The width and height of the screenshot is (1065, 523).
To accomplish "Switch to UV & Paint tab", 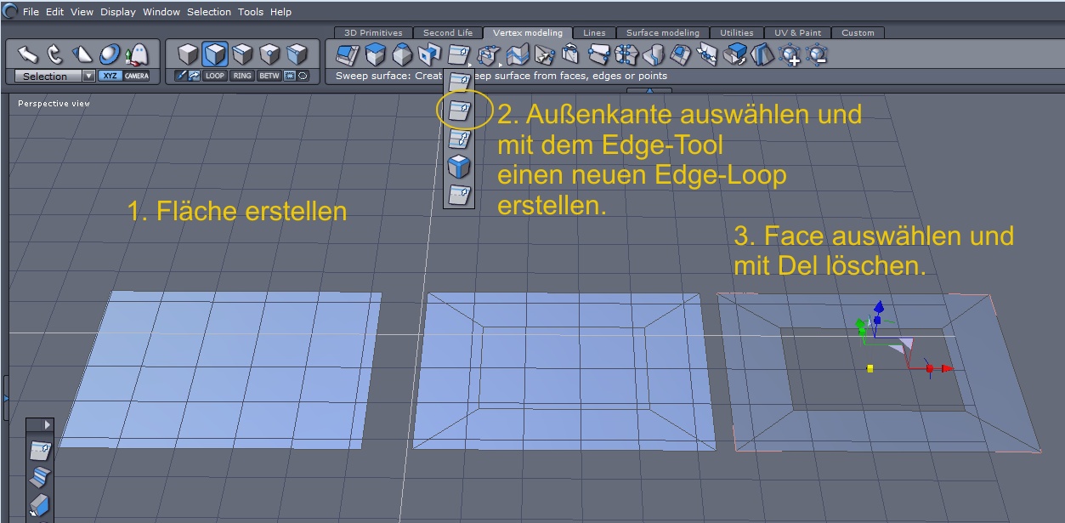I will tap(797, 33).
